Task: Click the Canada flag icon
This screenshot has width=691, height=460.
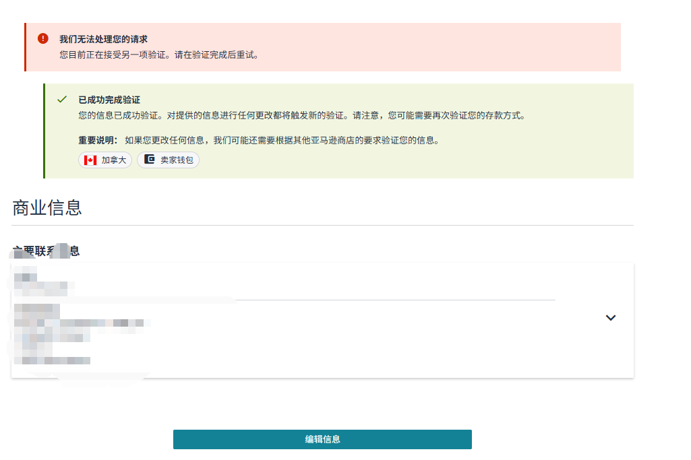Action: [90, 160]
